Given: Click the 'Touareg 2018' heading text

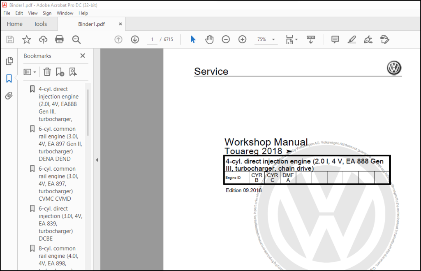Looking at the screenshot, I should point(253,151).
